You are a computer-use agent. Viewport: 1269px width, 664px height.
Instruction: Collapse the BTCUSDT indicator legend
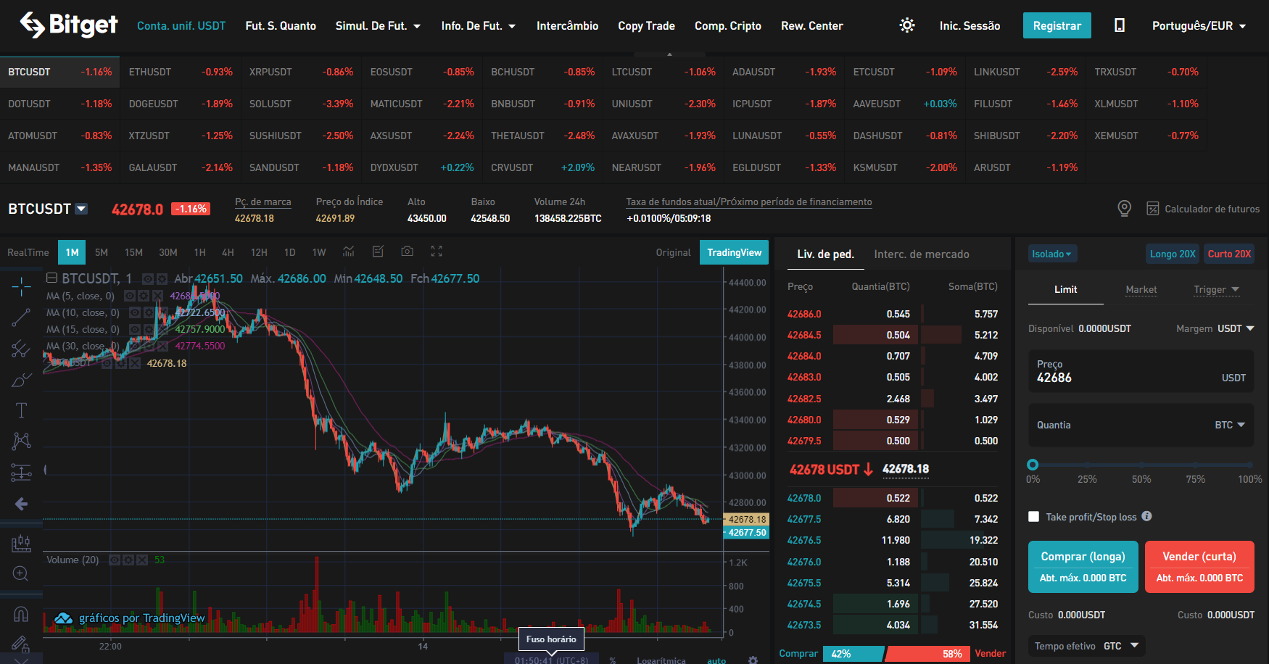[x=51, y=278]
